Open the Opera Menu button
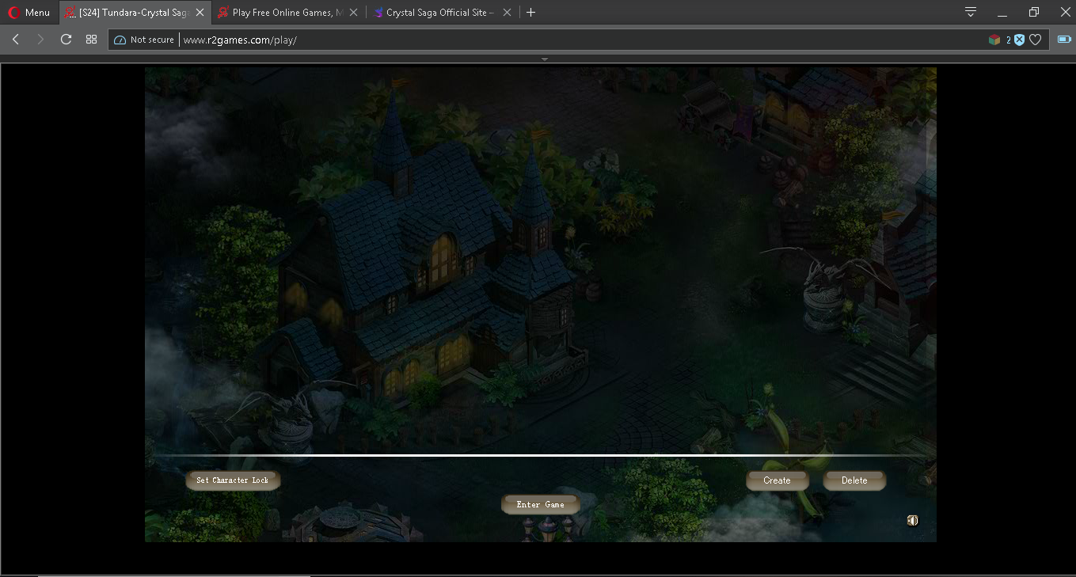The image size is (1076, 577). tap(29, 13)
